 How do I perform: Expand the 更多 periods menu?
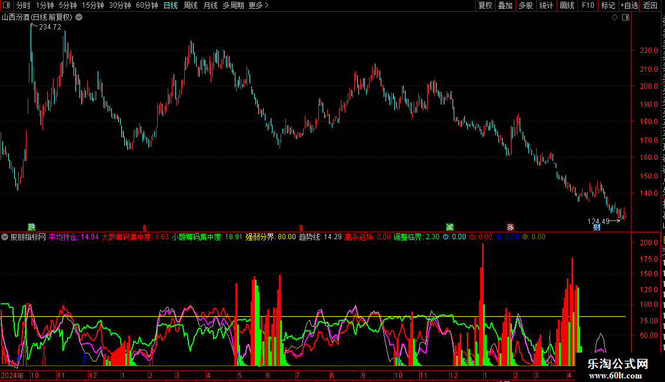coord(259,5)
